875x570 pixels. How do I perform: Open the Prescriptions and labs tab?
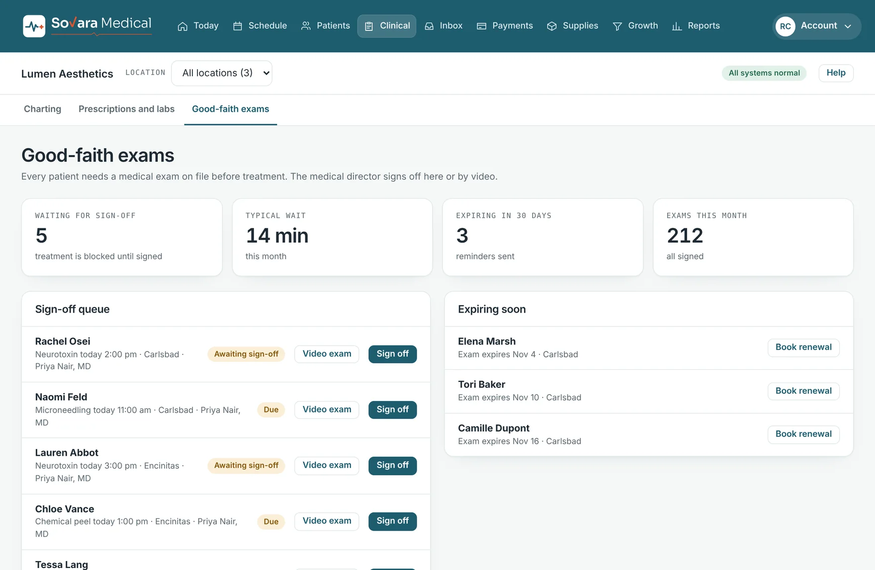126,109
